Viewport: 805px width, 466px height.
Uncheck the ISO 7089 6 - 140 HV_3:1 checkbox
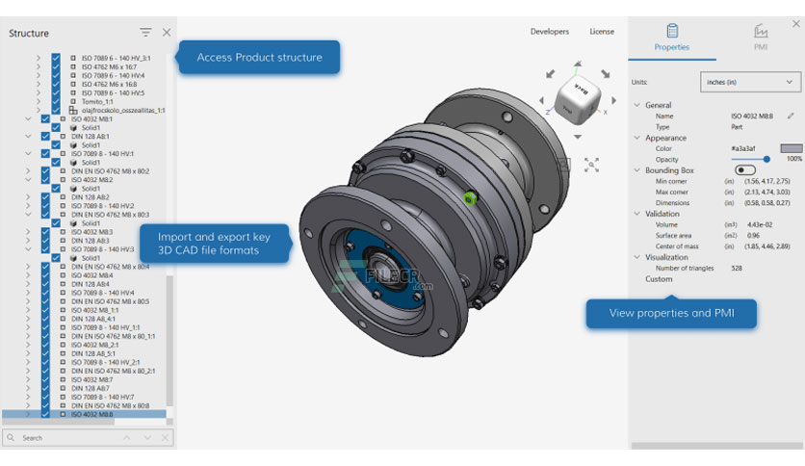click(x=56, y=58)
